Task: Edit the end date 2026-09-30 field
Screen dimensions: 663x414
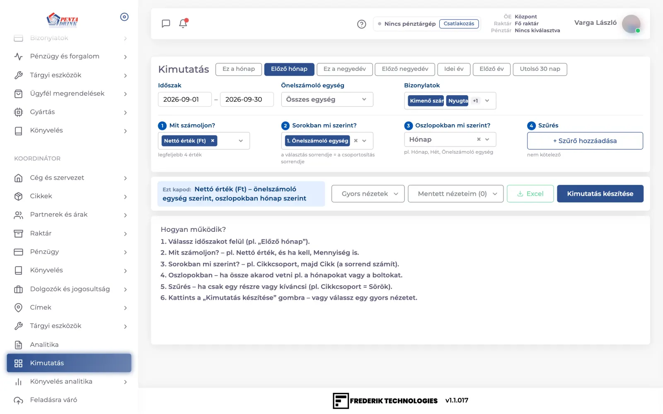Action: [247, 99]
